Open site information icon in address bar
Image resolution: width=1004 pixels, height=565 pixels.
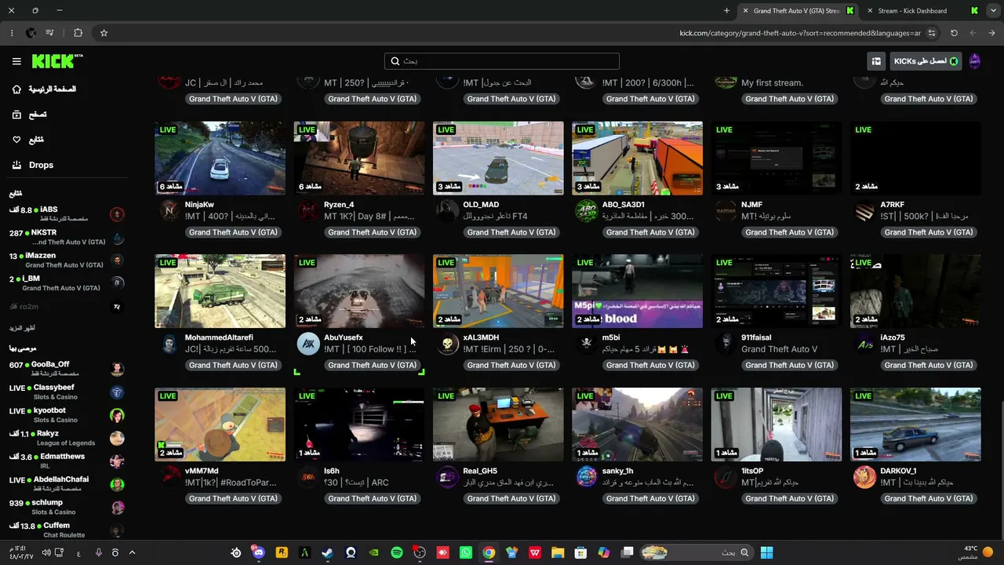click(932, 33)
